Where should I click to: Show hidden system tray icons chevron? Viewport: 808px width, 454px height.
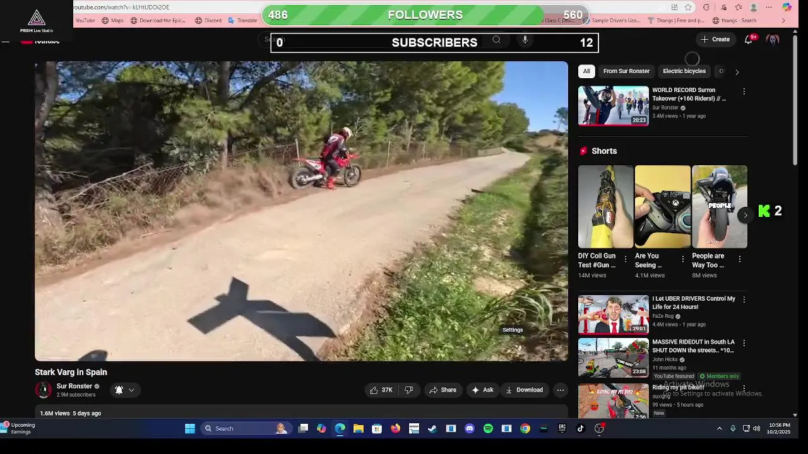pyautogui.click(x=719, y=428)
